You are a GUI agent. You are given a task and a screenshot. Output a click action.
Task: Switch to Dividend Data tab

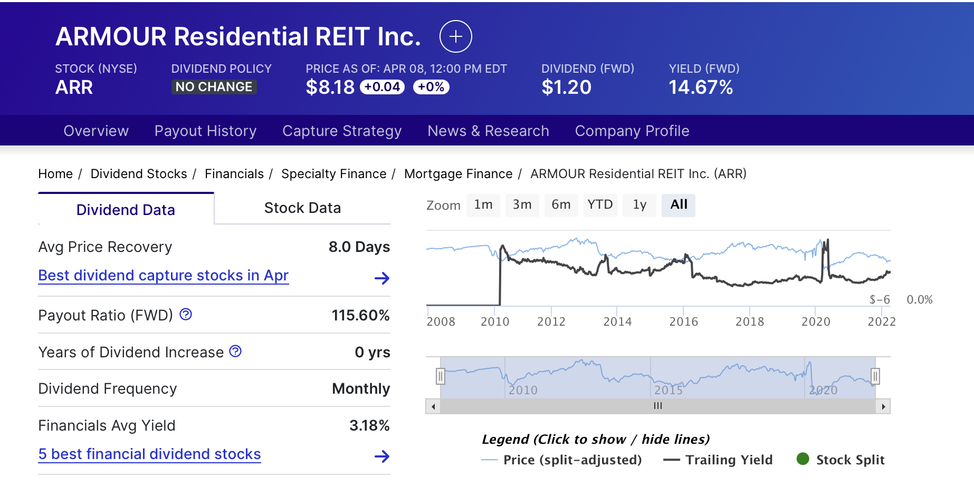(x=126, y=209)
